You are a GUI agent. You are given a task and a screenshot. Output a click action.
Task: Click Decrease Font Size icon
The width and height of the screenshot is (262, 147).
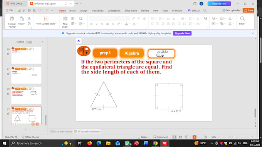coord(139,18)
